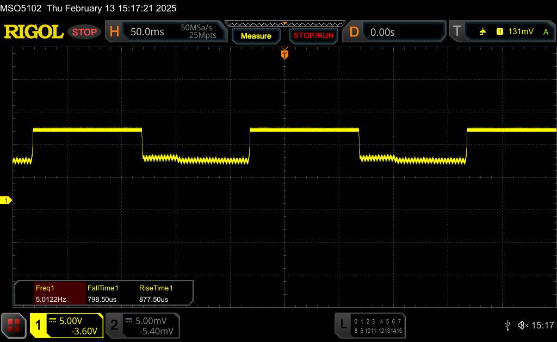This screenshot has width=557, height=342.
Task: Select the orange H horizontal icon
Action: (x=114, y=32)
